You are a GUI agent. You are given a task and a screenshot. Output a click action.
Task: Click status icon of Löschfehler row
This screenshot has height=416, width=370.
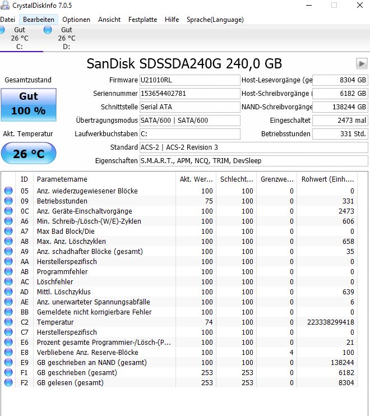(8, 281)
